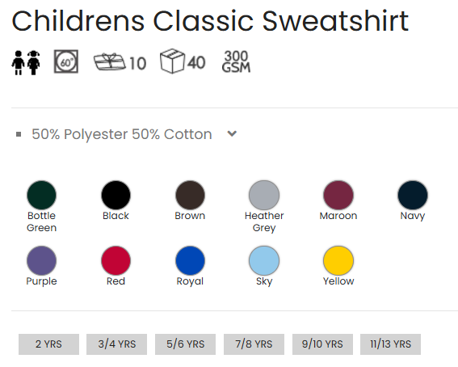Screen dimensions: 458x367
Task: Select the Red colour circle
Action: click(116, 260)
